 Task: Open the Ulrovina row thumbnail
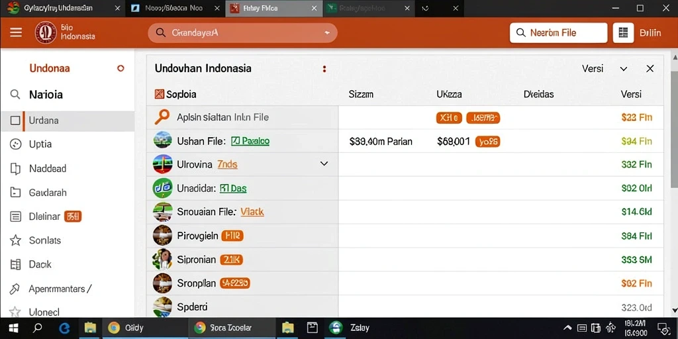coord(163,164)
